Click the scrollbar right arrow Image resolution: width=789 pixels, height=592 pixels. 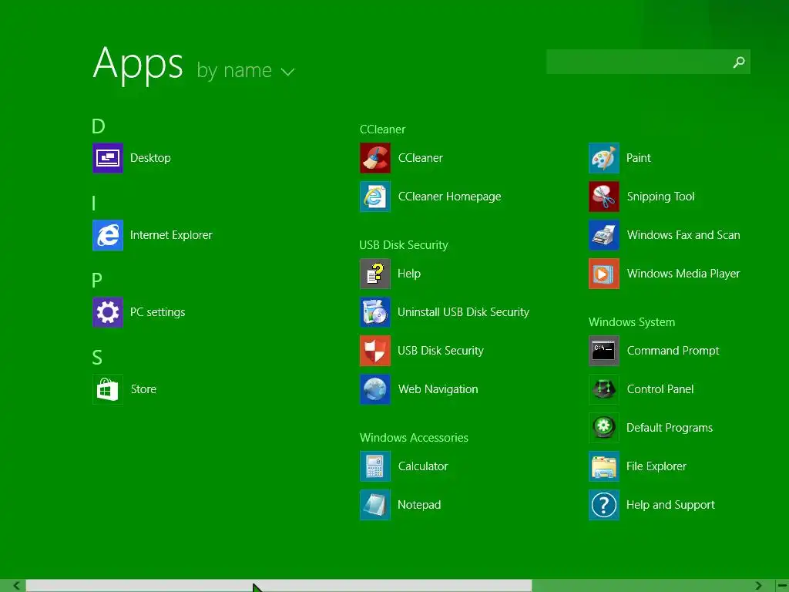tap(758, 586)
